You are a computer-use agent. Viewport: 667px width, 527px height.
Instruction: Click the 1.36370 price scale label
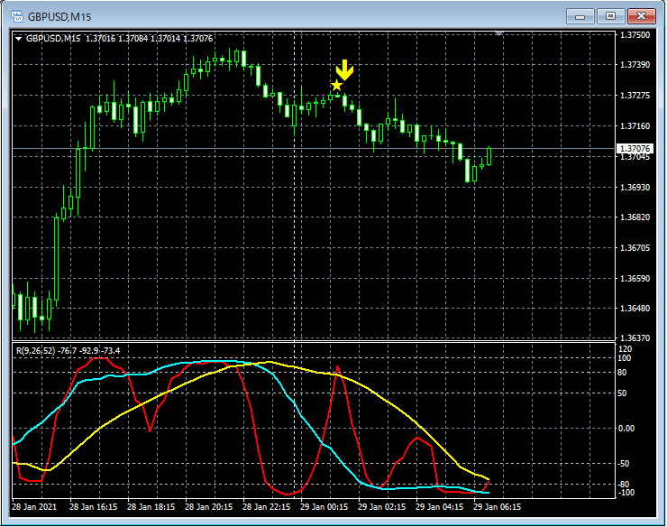pyautogui.click(x=635, y=338)
